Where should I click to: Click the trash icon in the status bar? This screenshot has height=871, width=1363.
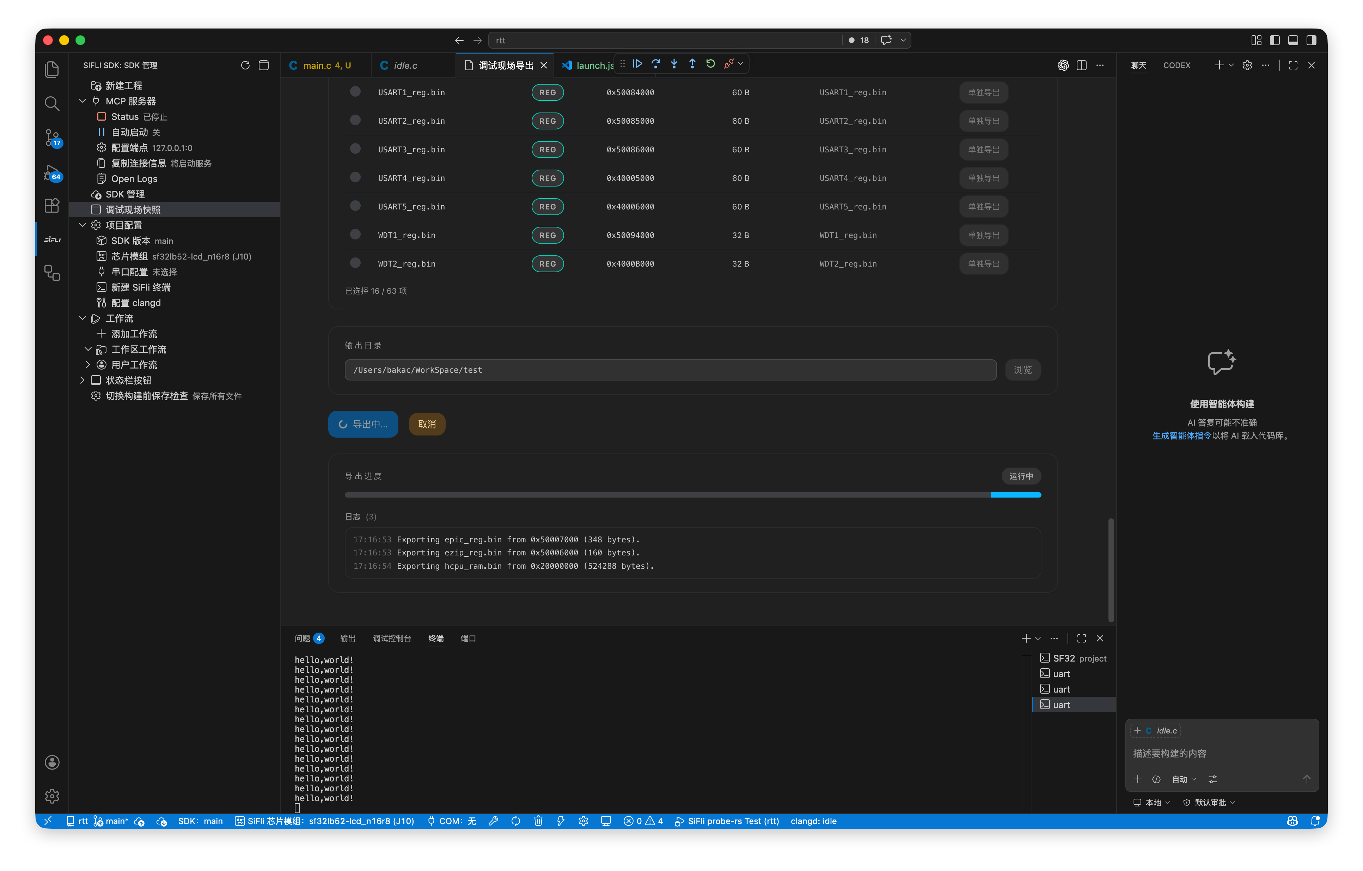pyautogui.click(x=538, y=821)
